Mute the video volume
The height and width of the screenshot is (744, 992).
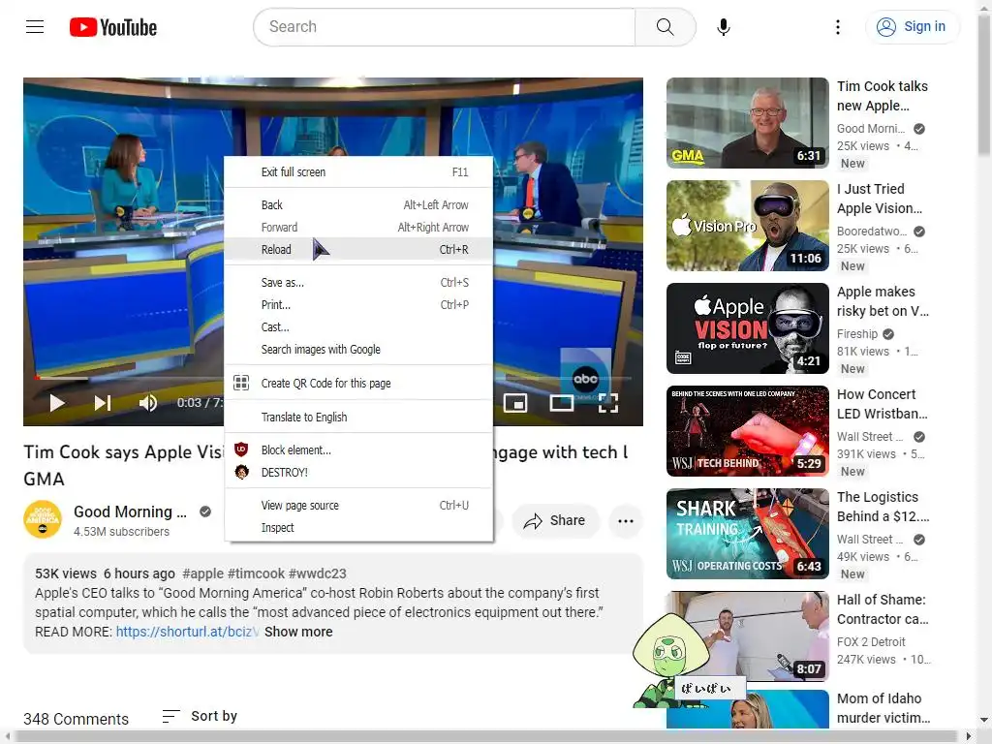[x=148, y=403]
